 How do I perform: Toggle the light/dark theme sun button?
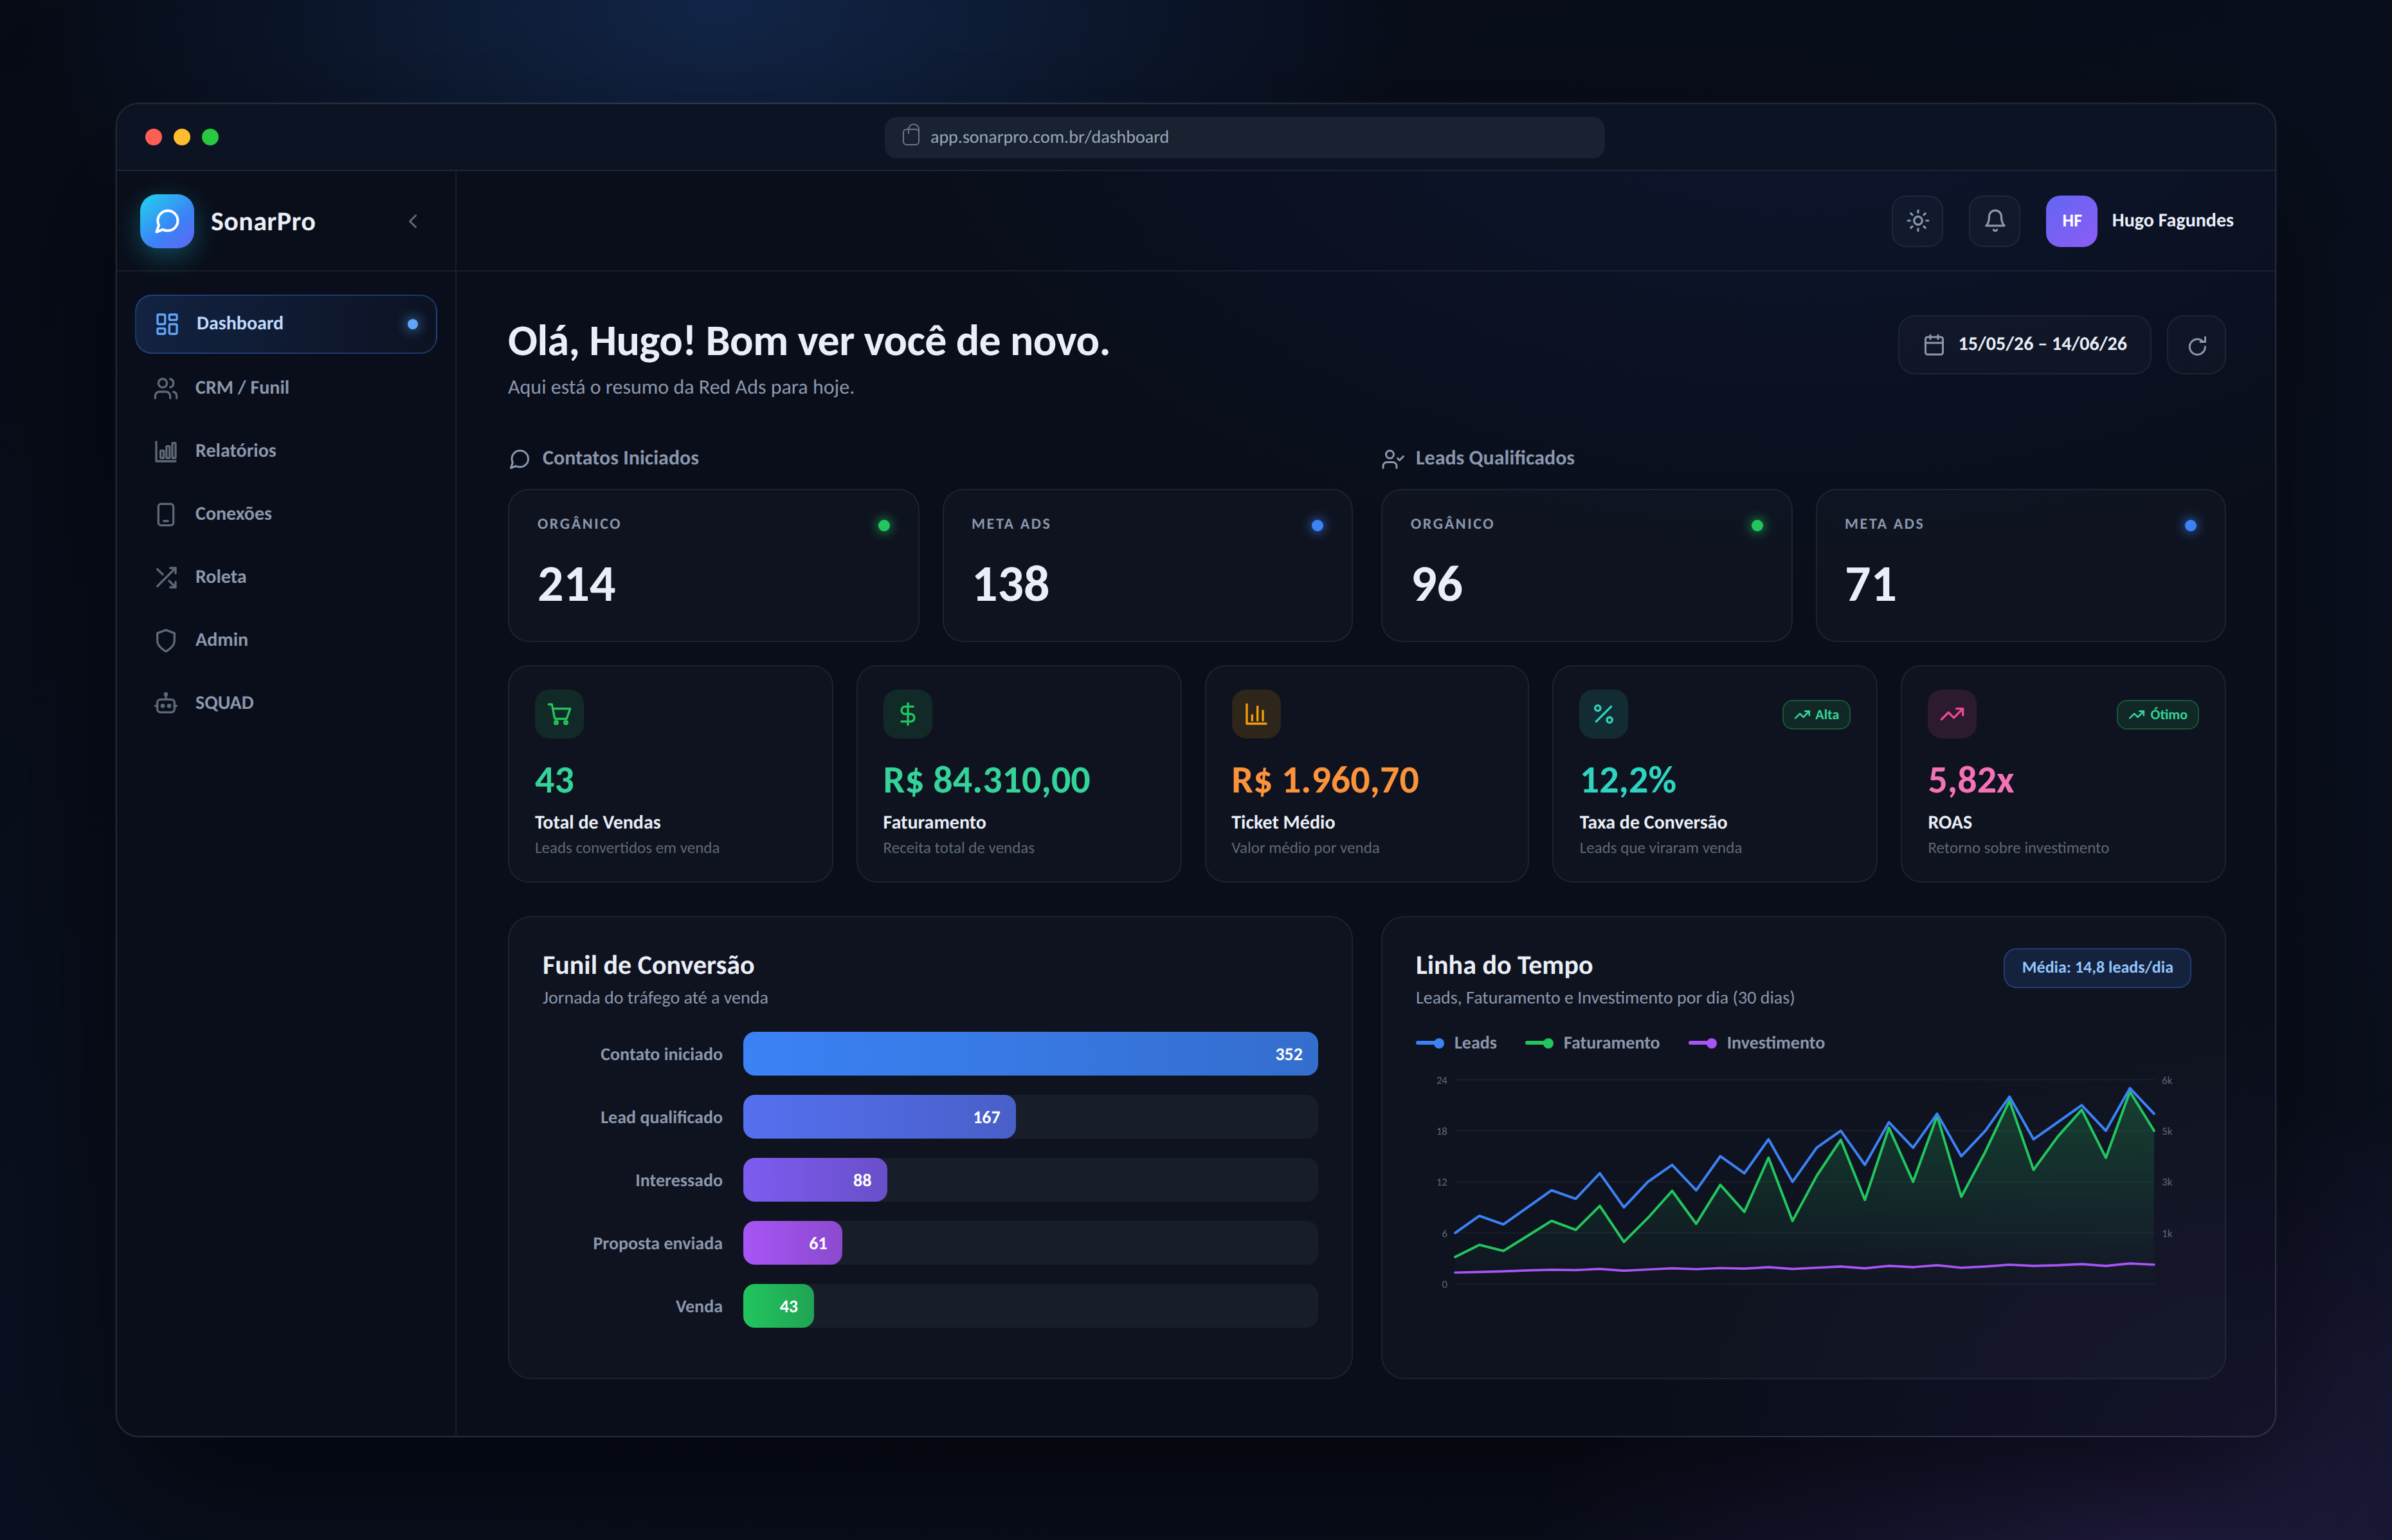(1917, 220)
